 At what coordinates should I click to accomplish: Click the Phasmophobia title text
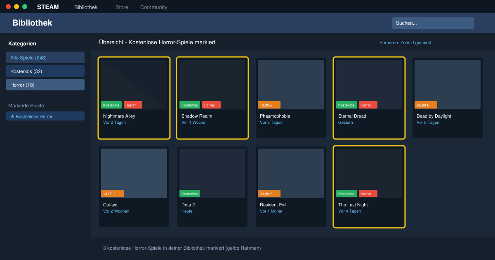(x=275, y=116)
